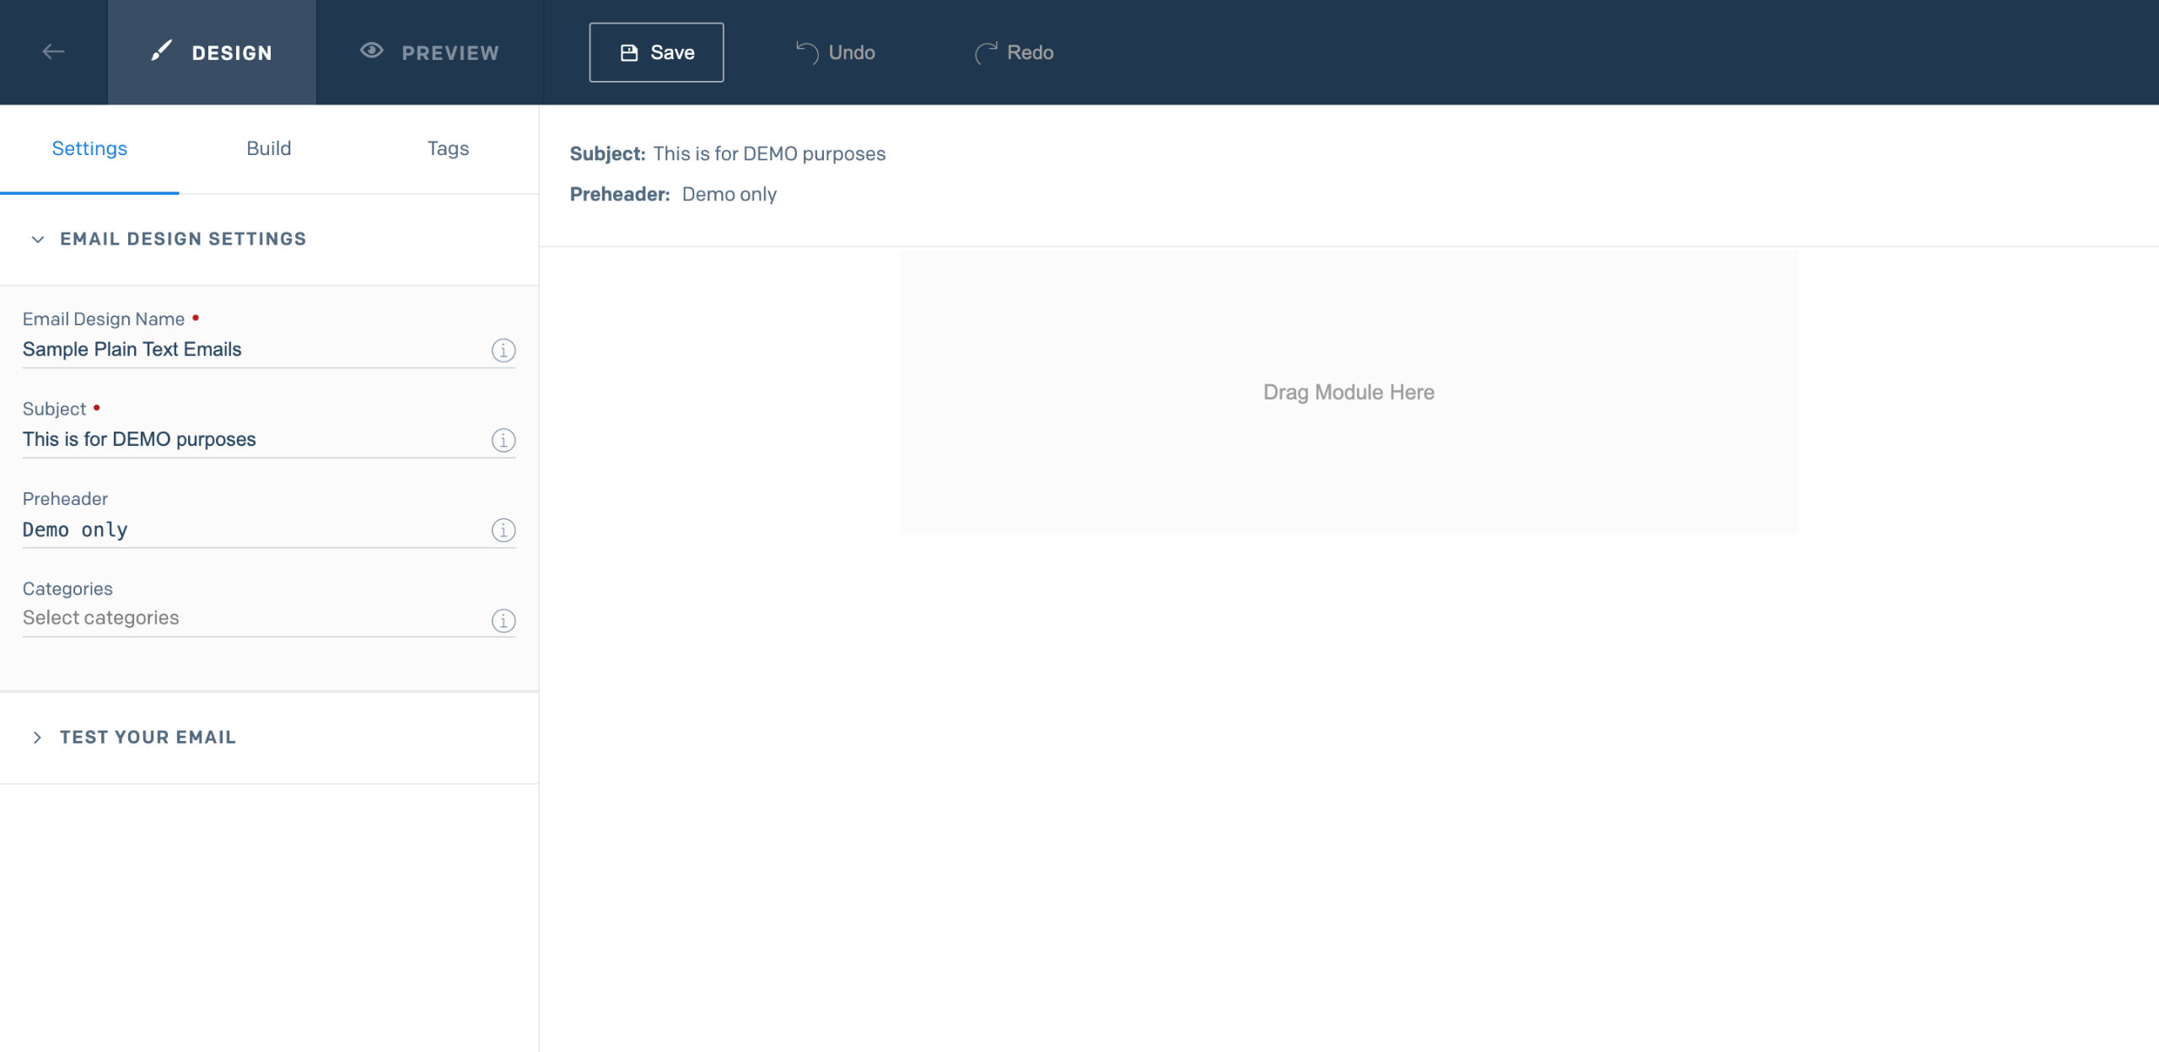Click info icon beside Preheader field

coord(503,530)
